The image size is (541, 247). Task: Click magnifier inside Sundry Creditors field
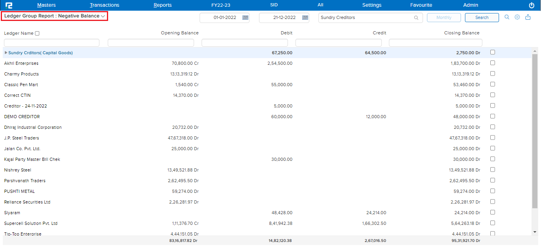coord(416,18)
